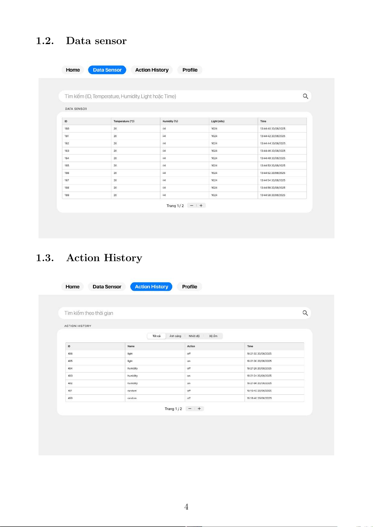Open the Home tab above the sensor data panel
373x527 pixels.
coord(73,70)
